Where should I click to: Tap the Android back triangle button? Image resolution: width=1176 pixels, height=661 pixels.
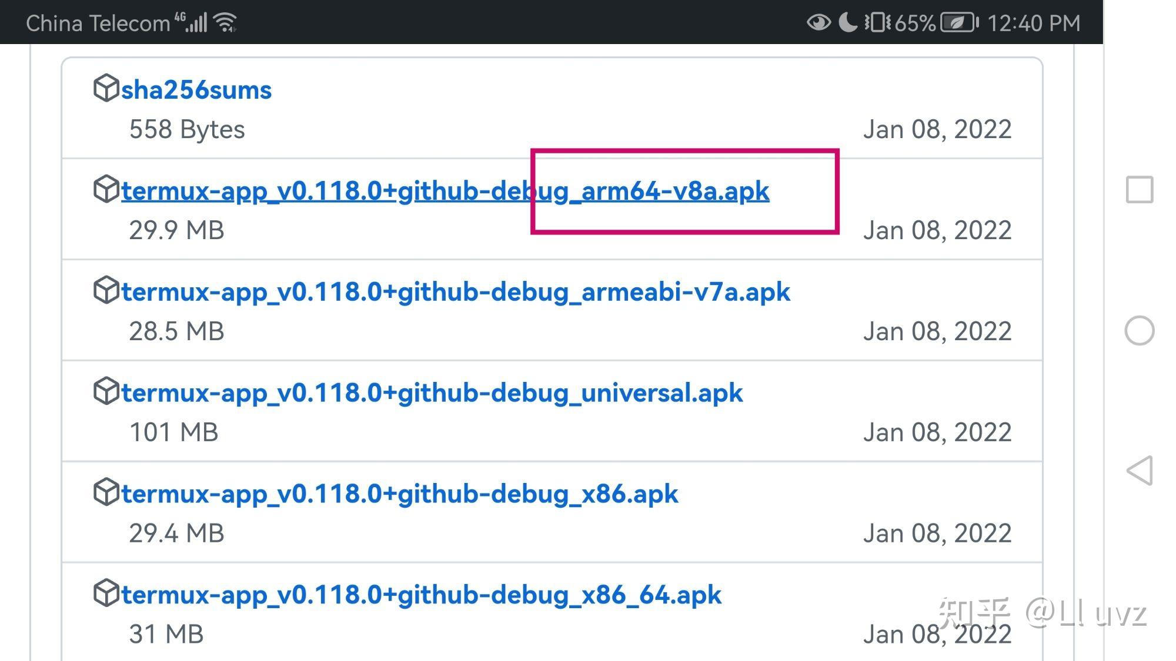[1140, 471]
